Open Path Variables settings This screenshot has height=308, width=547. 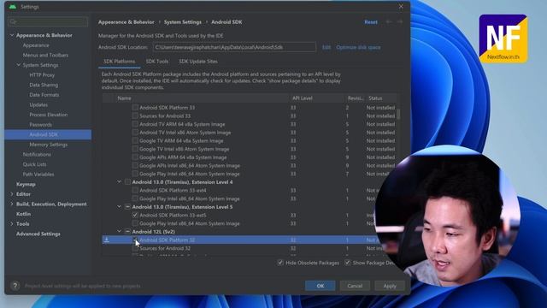tap(38, 175)
